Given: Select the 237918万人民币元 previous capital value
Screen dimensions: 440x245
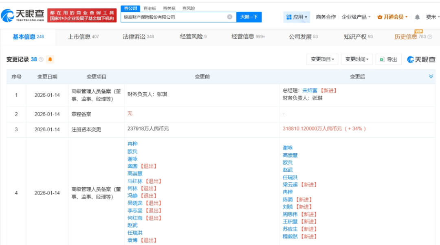Looking at the screenshot, I should (148, 129).
